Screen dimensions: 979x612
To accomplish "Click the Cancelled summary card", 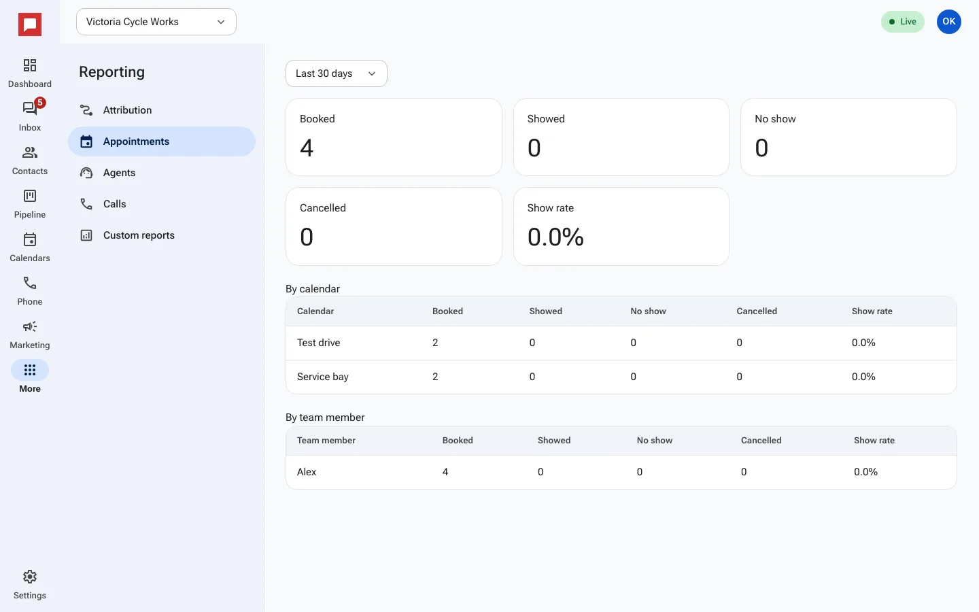I will 394,226.
